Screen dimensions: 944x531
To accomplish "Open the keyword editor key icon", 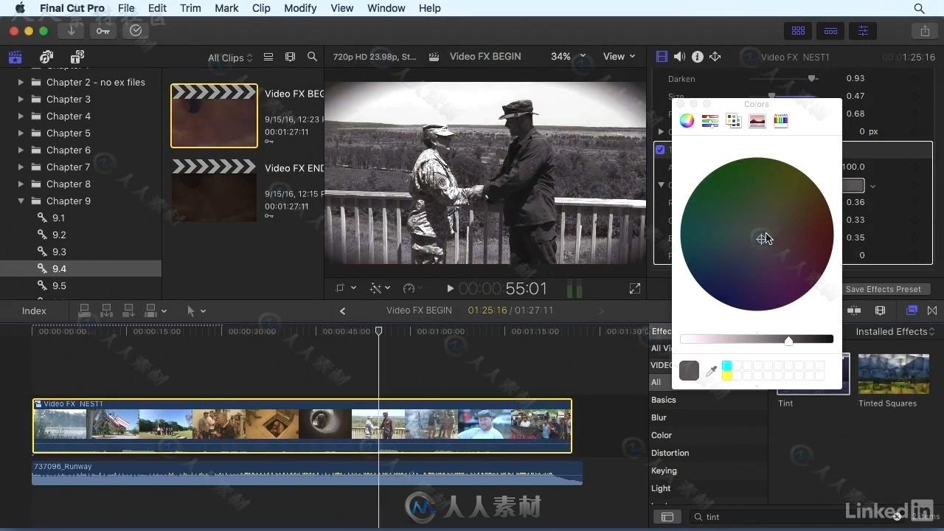I will (103, 30).
